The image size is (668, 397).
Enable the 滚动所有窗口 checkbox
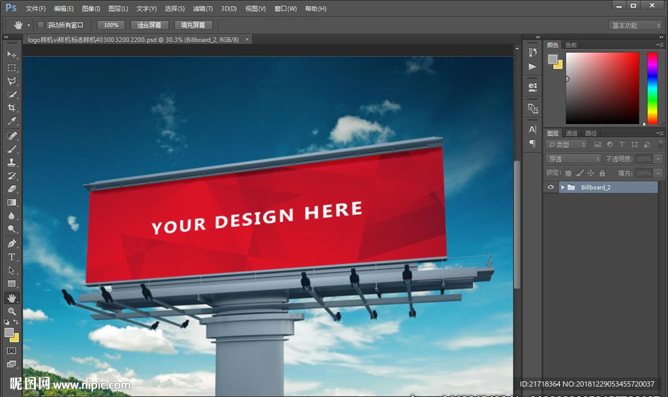[x=40, y=25]
